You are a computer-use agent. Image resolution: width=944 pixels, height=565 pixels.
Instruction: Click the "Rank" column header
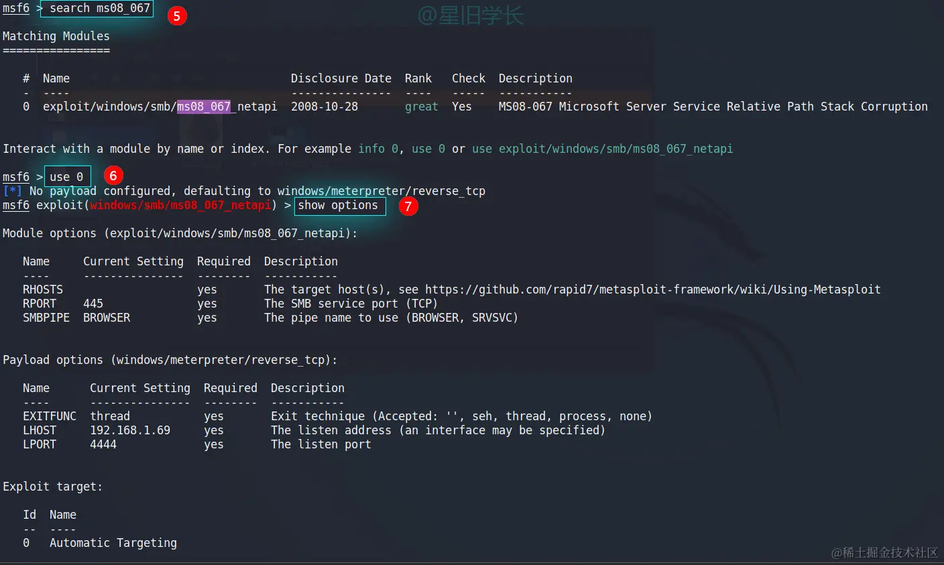tap(418, 78)
